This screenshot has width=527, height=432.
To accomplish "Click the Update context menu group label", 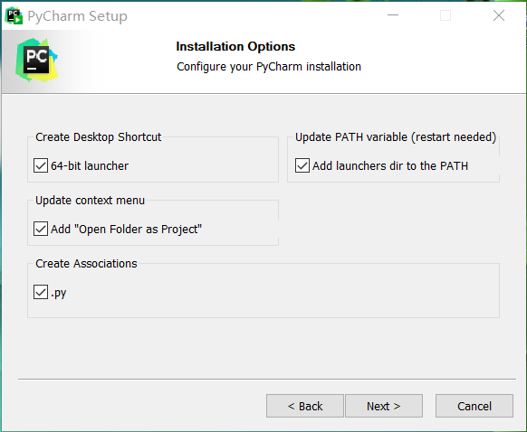I will click(x=90, y=201).
